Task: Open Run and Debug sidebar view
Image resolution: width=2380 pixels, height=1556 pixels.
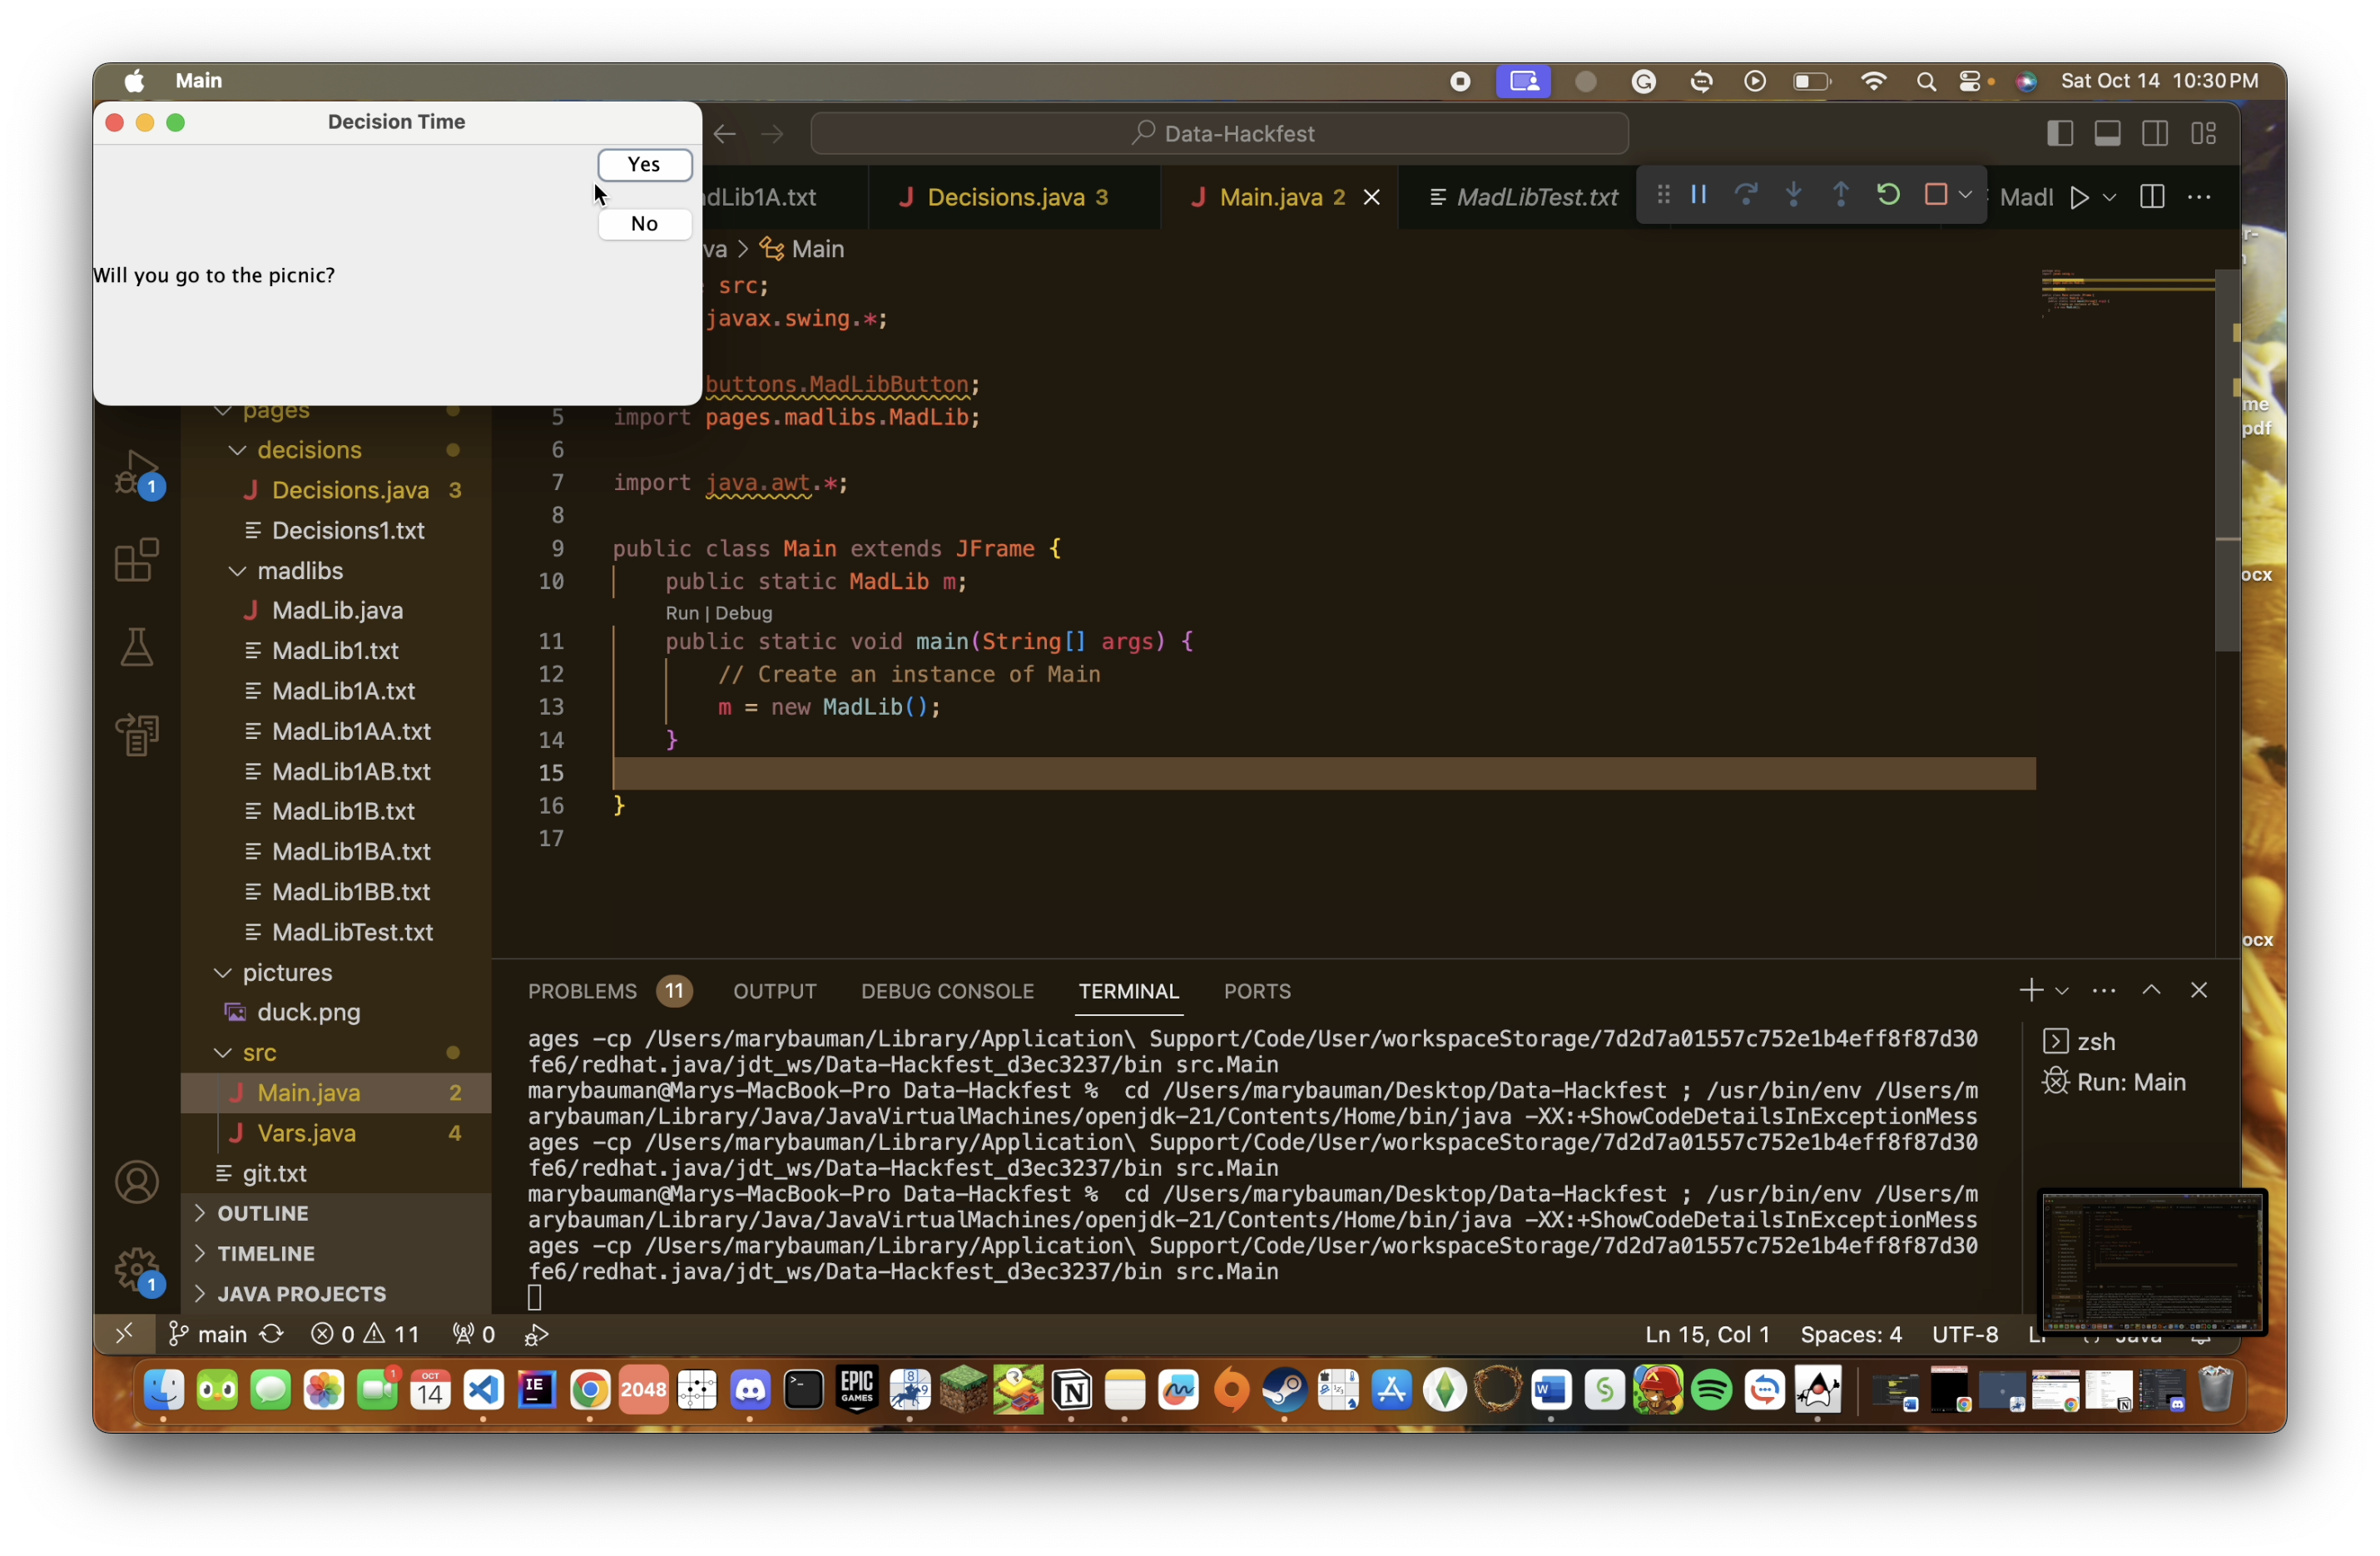Action: pos(137,473)
